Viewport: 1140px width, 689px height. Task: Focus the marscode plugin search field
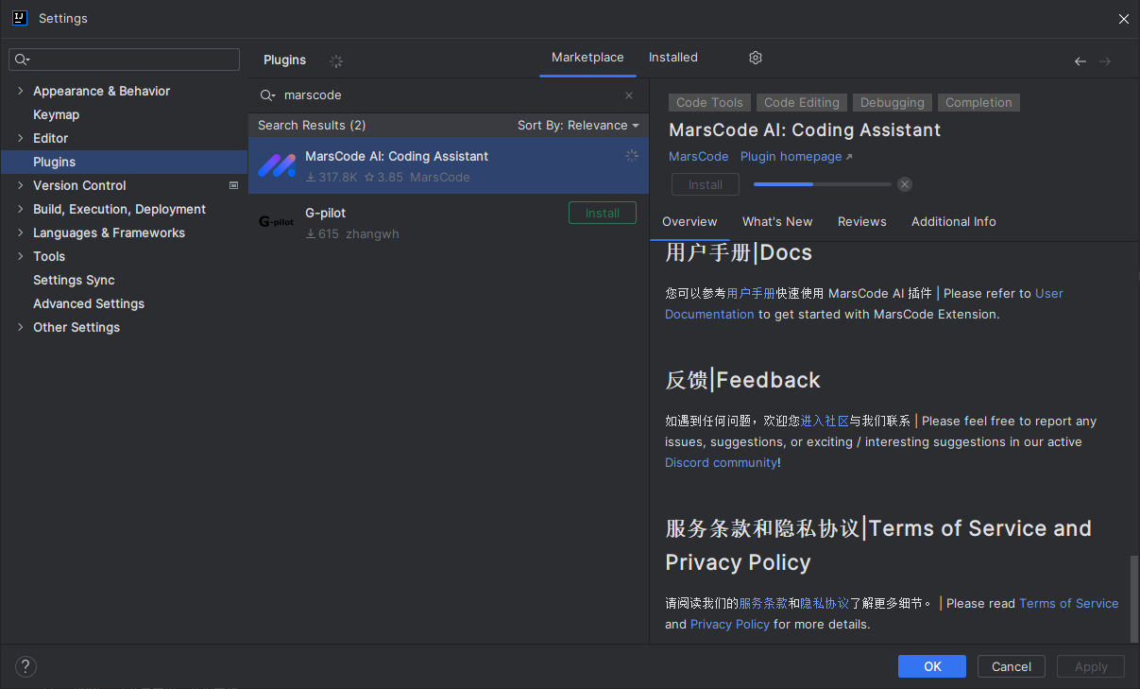tap(449, 95)
